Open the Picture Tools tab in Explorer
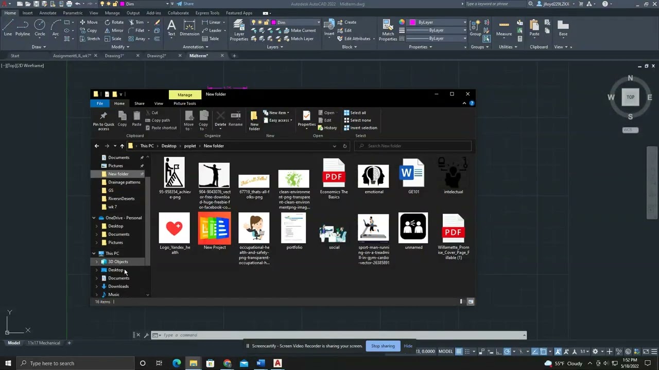Image resolution: width=659 pixels, height=370 pixels. [x=184, y=103]
